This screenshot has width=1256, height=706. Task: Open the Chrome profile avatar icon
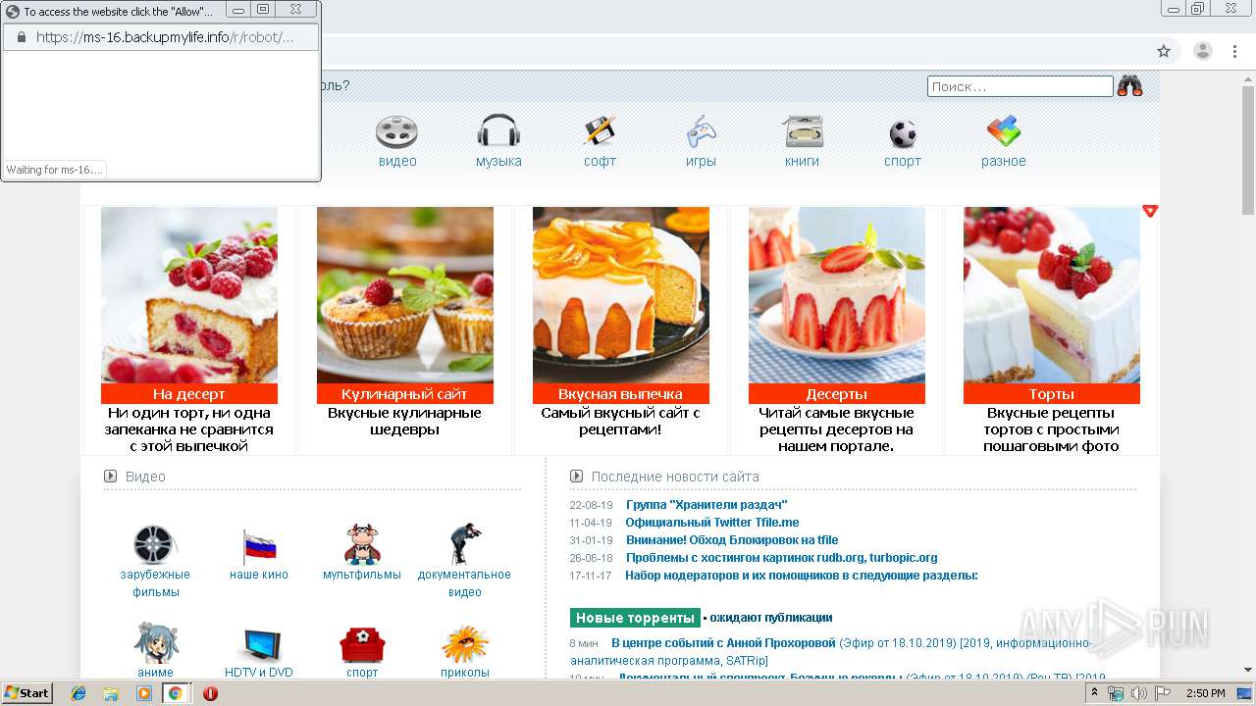coord(1203,51)
